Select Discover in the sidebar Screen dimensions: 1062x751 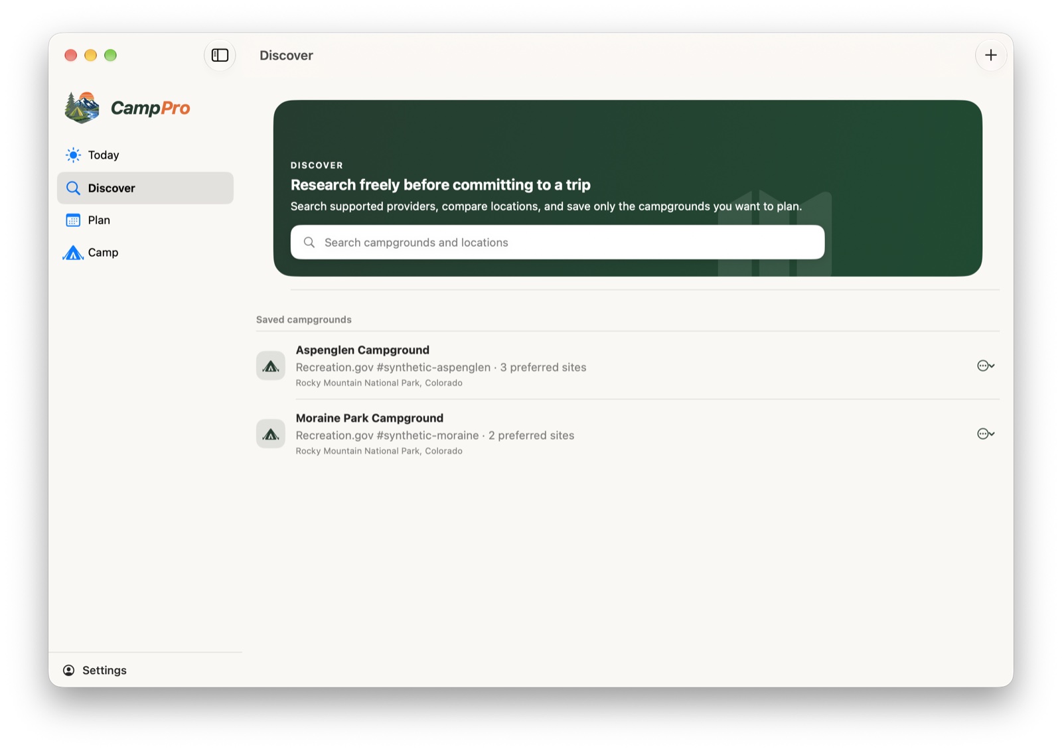145,188
